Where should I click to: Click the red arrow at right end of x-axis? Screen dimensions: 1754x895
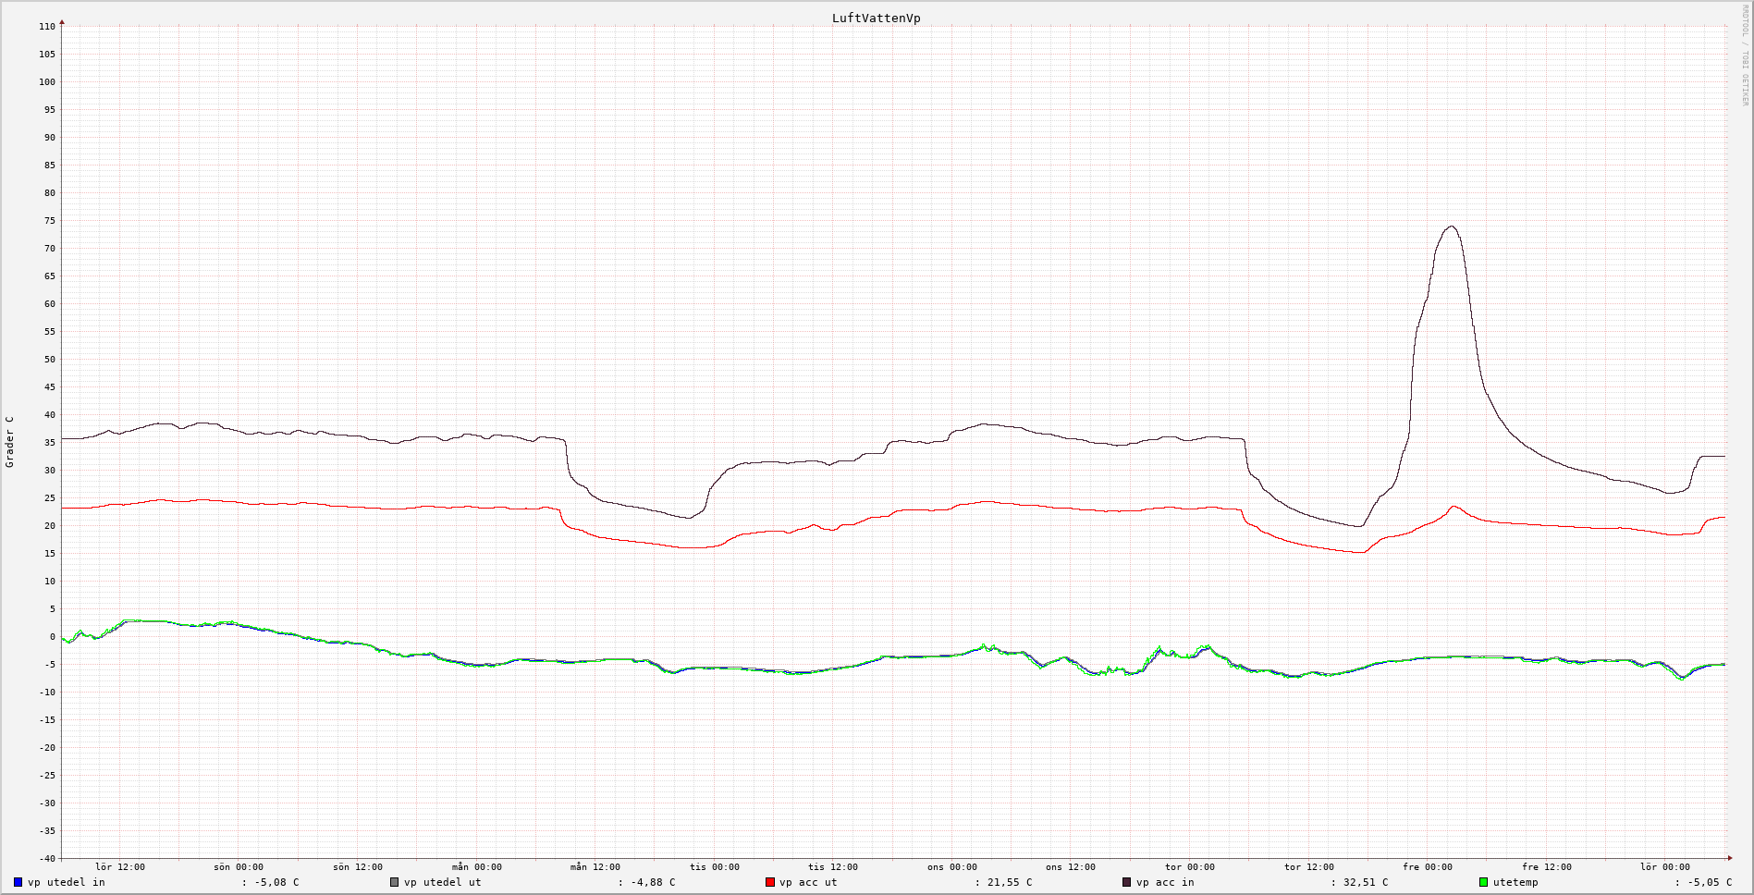point(1729,858)
